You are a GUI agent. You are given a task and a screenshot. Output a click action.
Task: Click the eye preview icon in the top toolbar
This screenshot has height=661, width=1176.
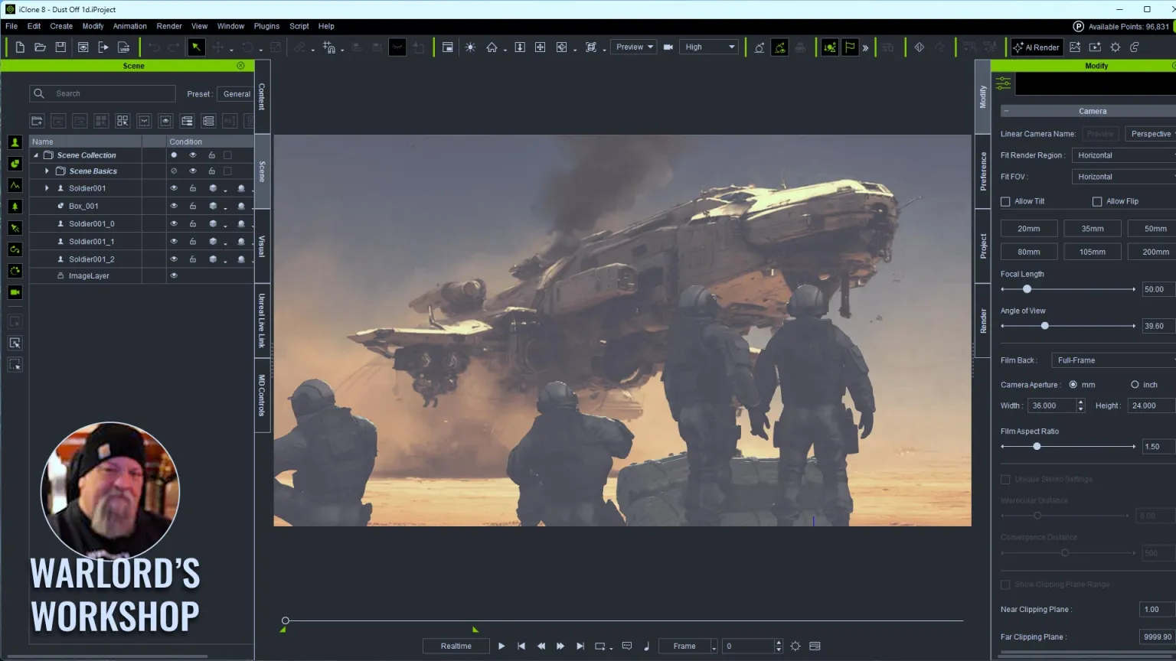[83, 47]
